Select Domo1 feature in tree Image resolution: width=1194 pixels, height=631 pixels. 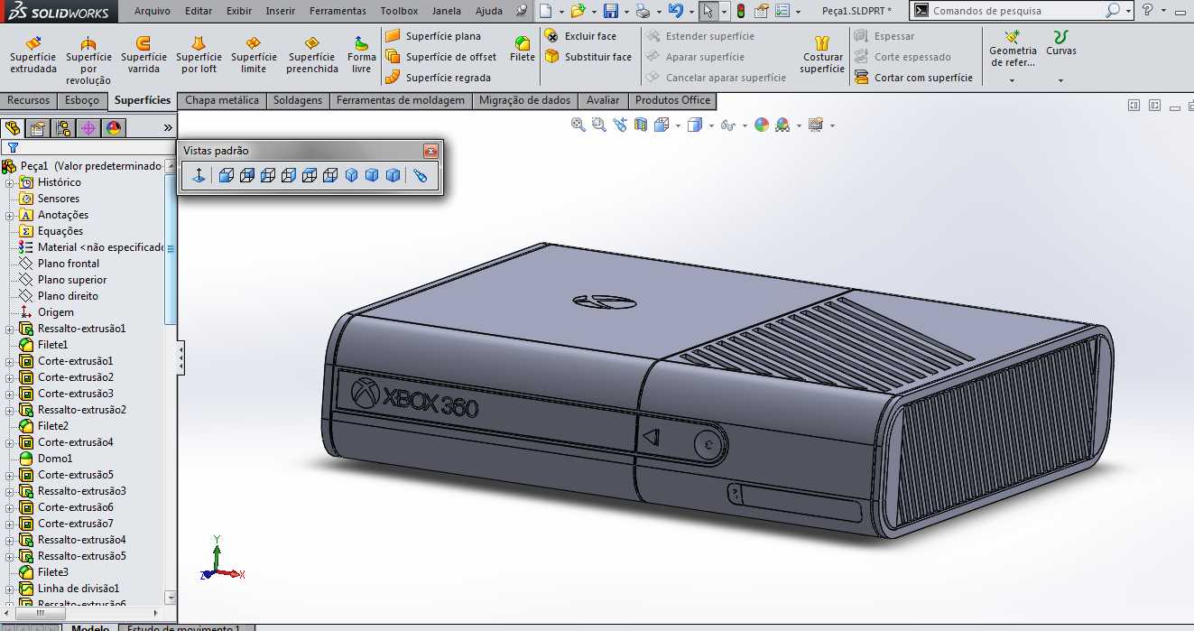[46, 459]
